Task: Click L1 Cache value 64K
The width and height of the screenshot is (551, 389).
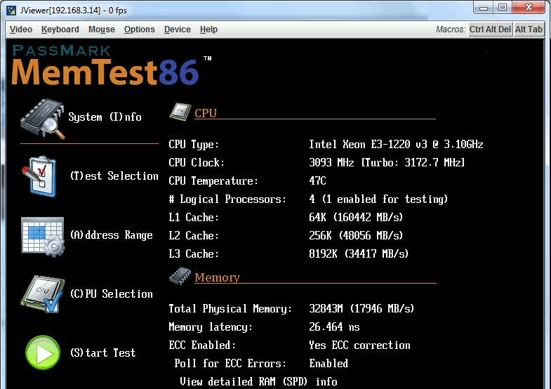Action: pos(356,218)
